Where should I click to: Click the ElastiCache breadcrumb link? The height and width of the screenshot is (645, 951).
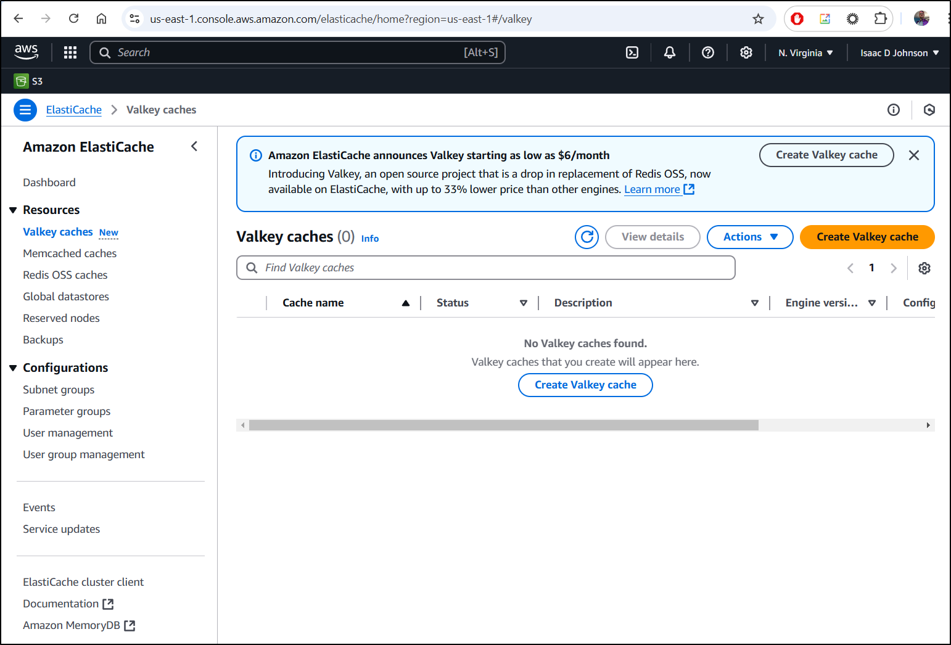click(x=74, y=110)
